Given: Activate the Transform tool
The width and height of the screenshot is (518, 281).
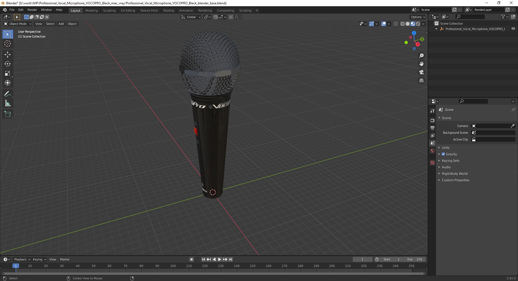Looking at the screenshot, I should 8,83.
